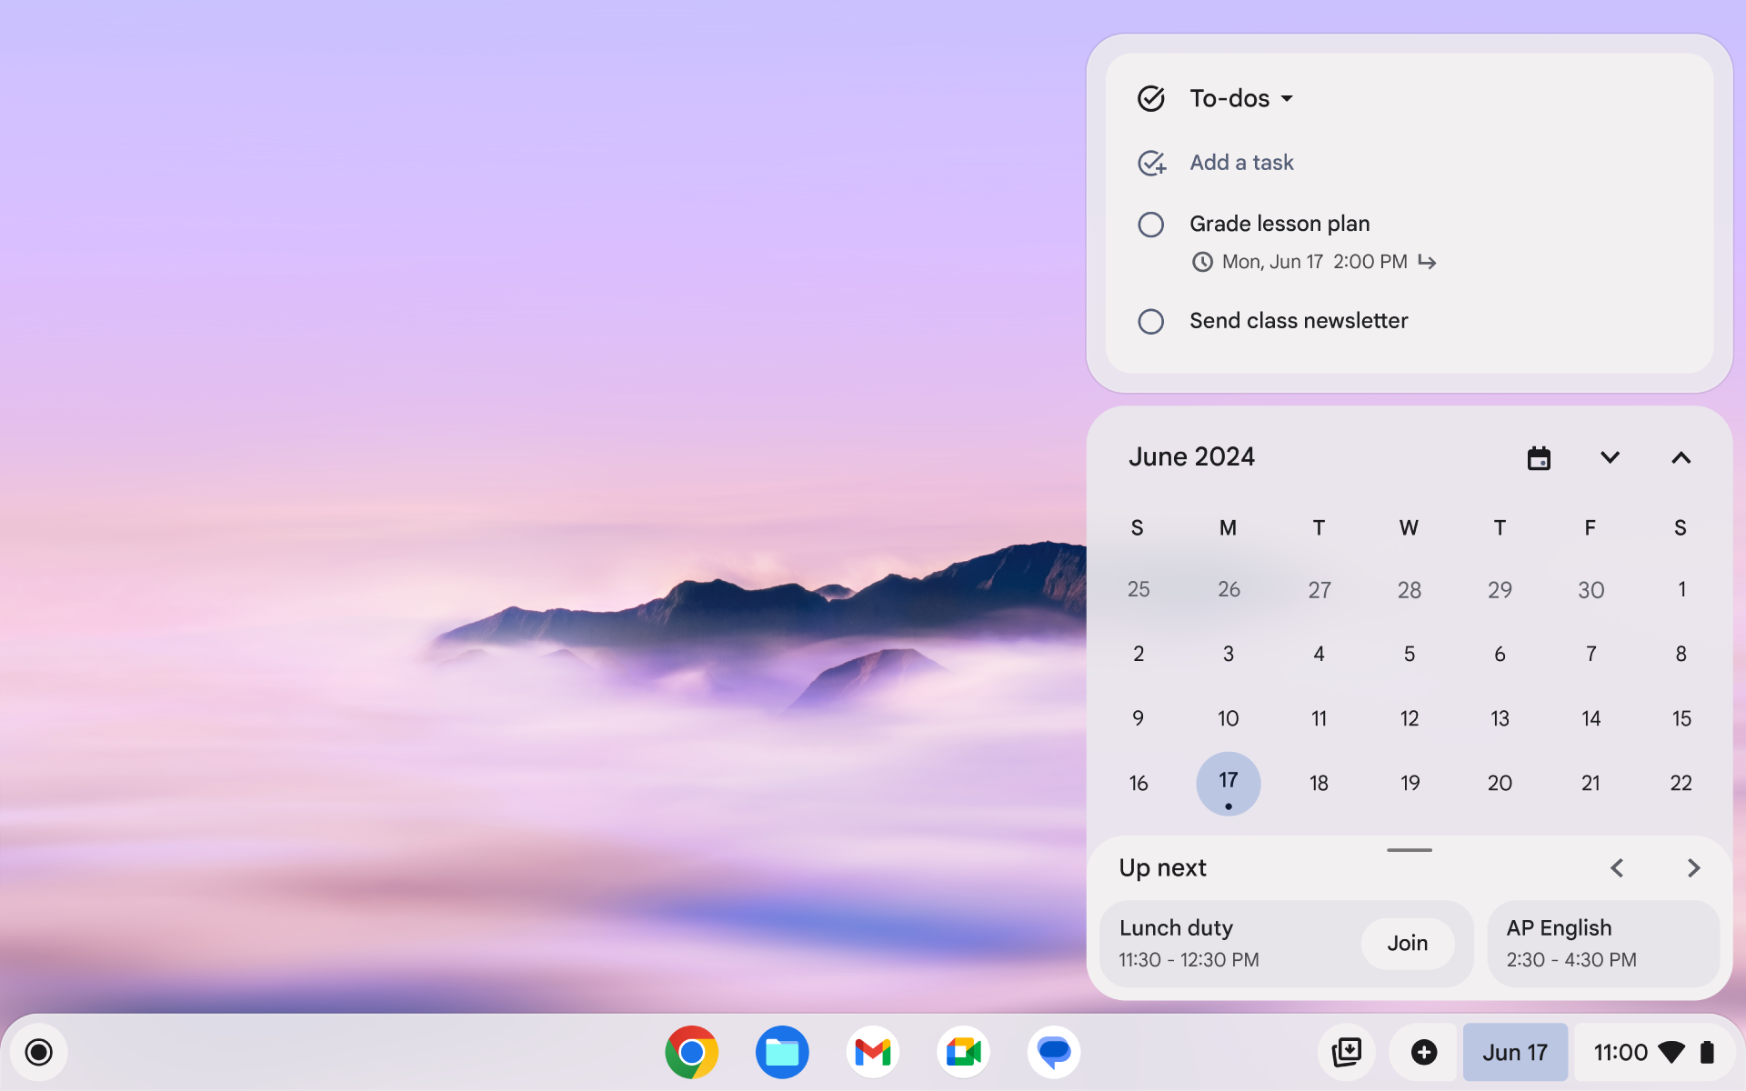
Task: Click Add a task
Action: (1241, 162)
